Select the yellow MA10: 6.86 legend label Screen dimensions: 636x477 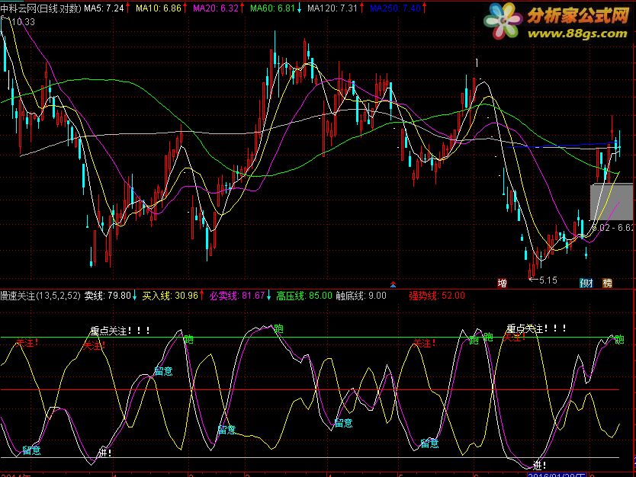click(158, 8)
